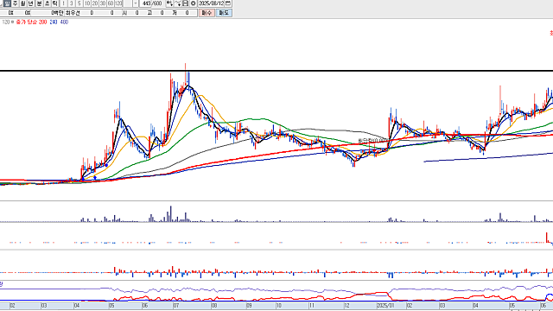Click the 07 month label on axis

coord(176,305)
